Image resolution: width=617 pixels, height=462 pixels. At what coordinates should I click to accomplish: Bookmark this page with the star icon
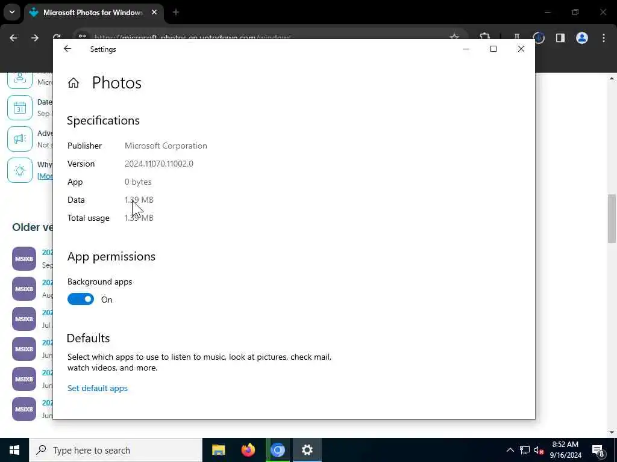[x=454, y=37]
